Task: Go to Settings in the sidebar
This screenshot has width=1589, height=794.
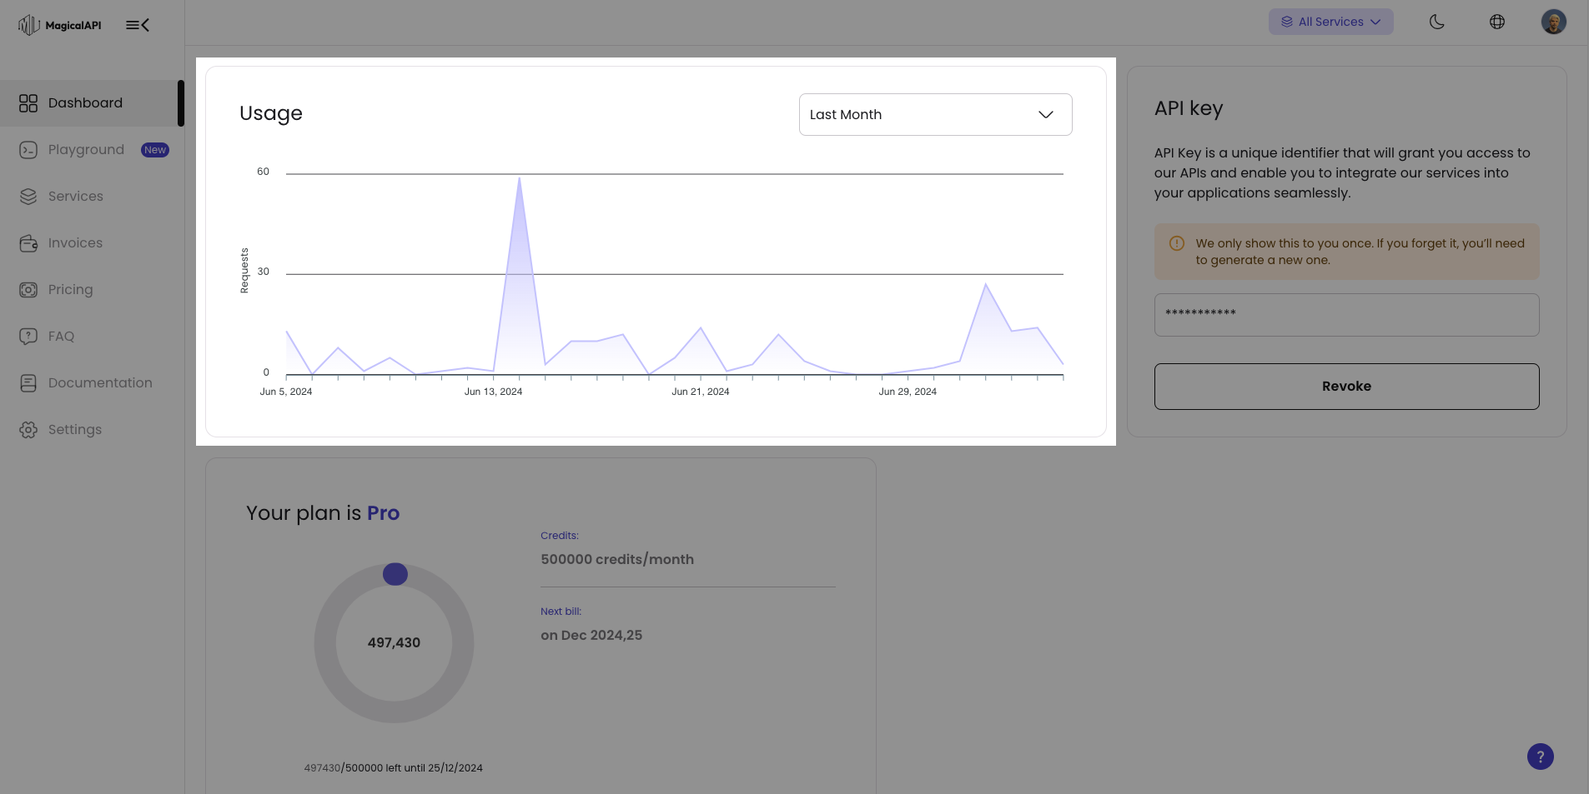Action: pyautogui.click(x=92, y=430)
